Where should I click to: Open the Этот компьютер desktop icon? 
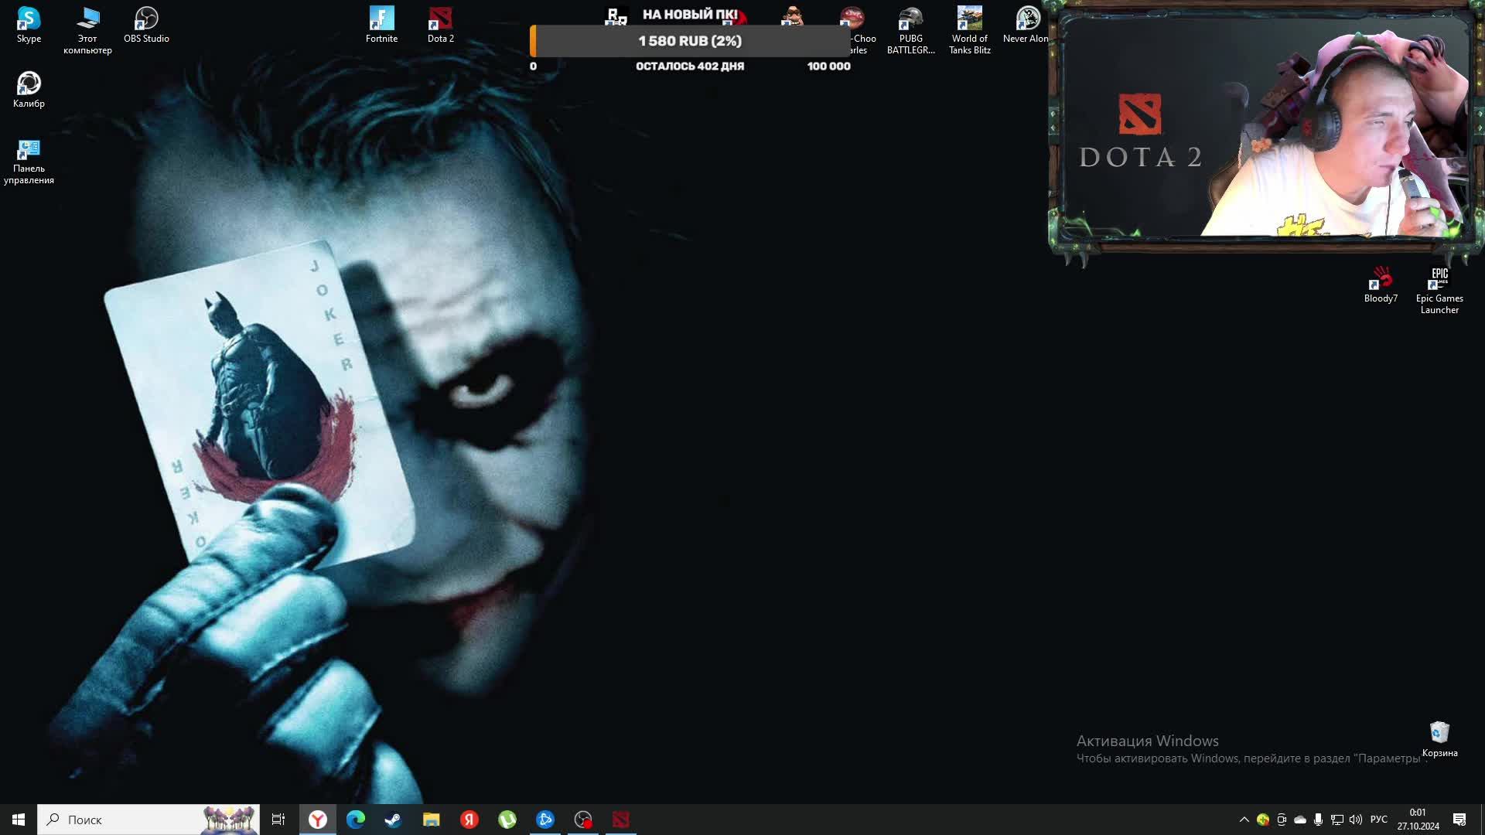(87, 30)
